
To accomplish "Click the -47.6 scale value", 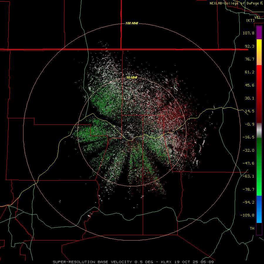I will pyautogui.click(x=248, y=163).
